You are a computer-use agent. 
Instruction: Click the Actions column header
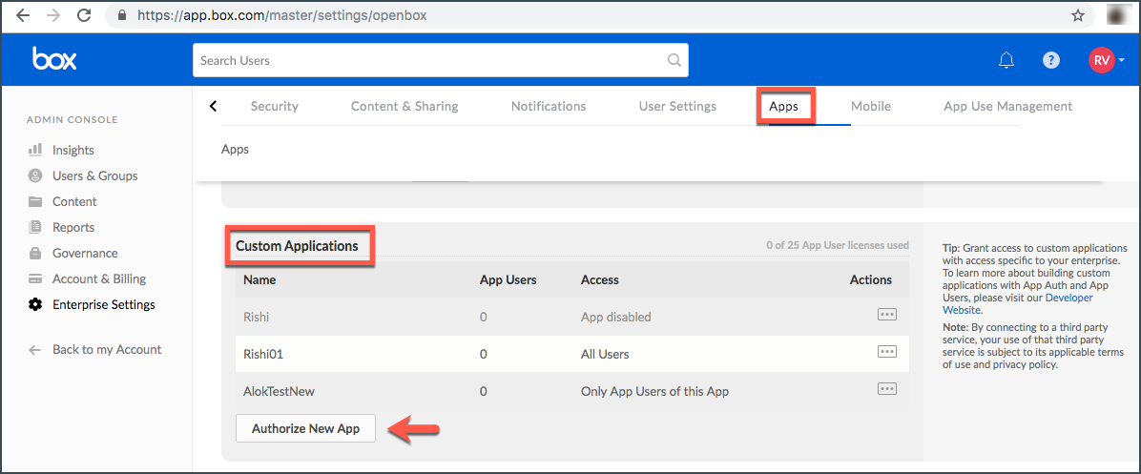click(870, 279)
